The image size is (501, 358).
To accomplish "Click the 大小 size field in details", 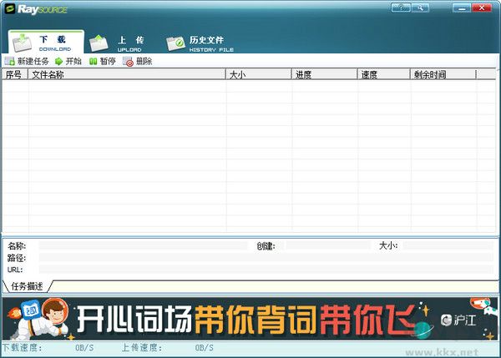I will click(448, 245).
